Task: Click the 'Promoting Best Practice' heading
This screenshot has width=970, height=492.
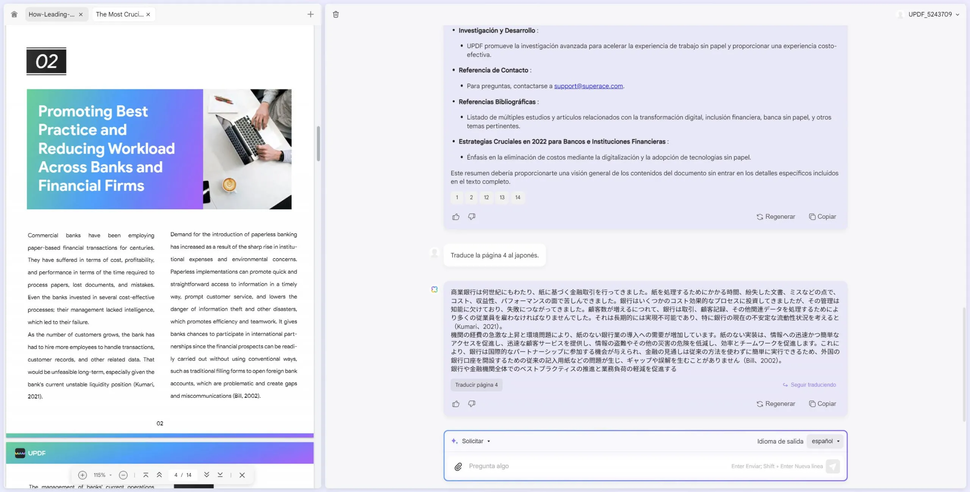Action: [106, 148]
